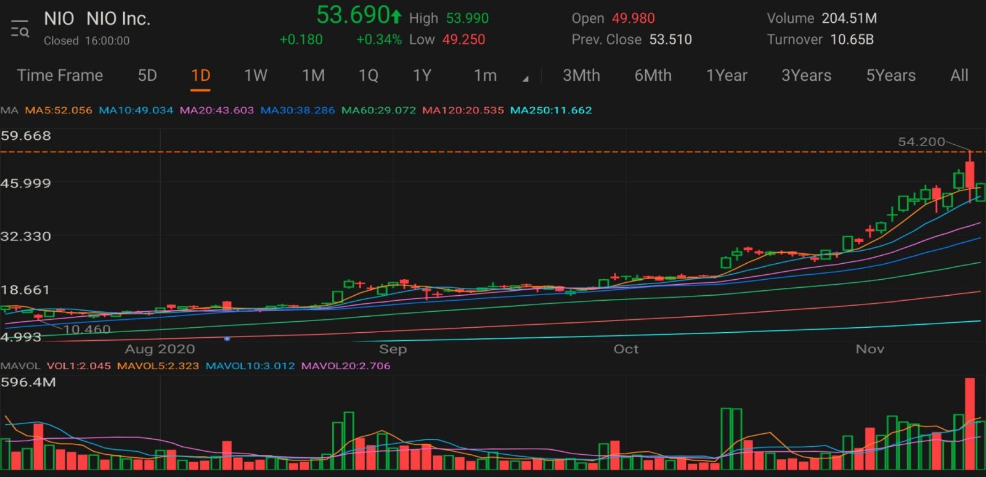986x477 pixels.
Task: Click the MA250:11.662 indicator label
Action: tap(551, 110)
